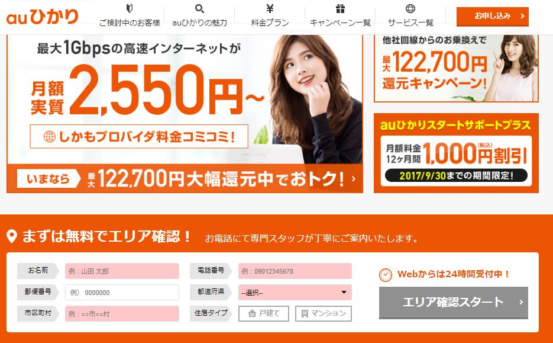Click the auひかり logo
This screenshot has width=553, height=343.
coord(42,17)
